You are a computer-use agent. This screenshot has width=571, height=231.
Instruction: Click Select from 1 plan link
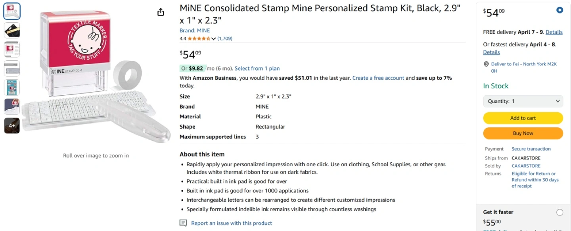click(257, 68)
